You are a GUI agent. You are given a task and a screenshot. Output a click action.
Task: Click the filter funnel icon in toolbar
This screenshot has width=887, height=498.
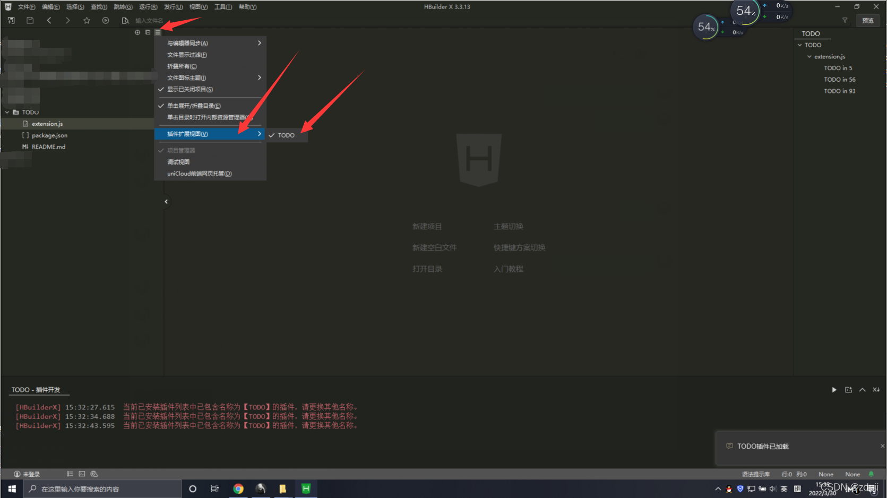(x=845, y=20)
